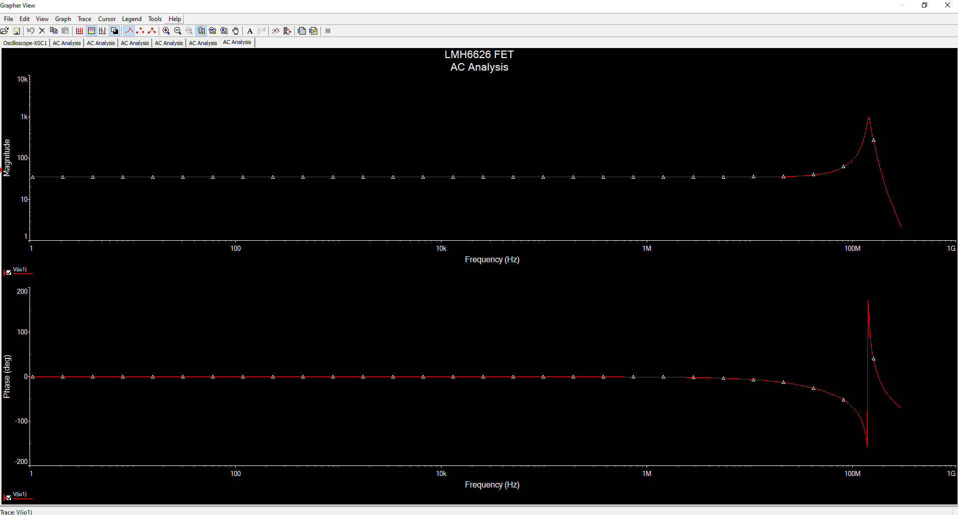Click the greyed-out zoom restore magnifier icon
The height and width of the screenshot is (515, 958).
click(x=189, y=31)
